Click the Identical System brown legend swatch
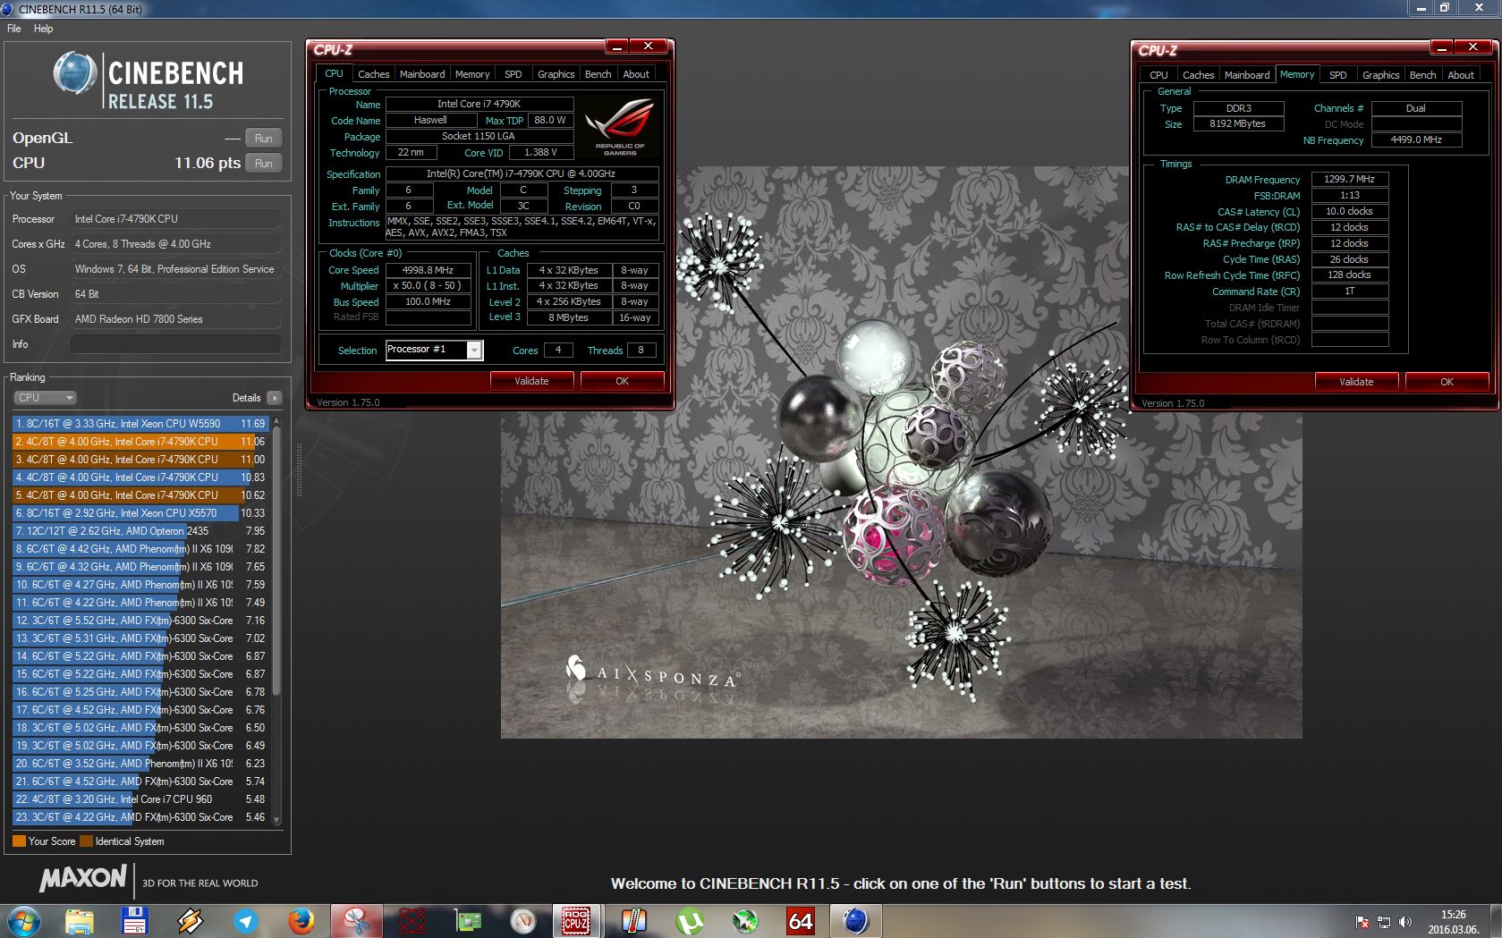 pyautogui.click(x=86, y=841)
